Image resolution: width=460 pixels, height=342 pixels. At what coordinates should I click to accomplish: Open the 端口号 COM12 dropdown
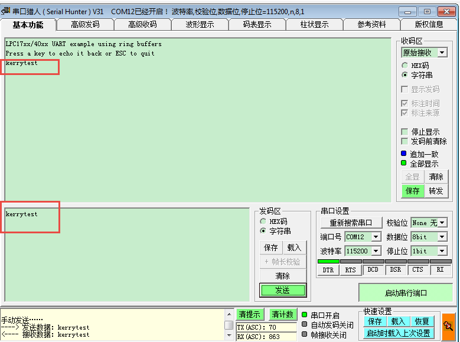pos(376,237)
